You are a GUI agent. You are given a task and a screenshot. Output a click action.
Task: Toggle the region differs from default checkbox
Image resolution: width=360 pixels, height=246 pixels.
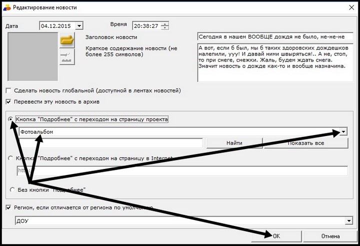click(8, 207)
